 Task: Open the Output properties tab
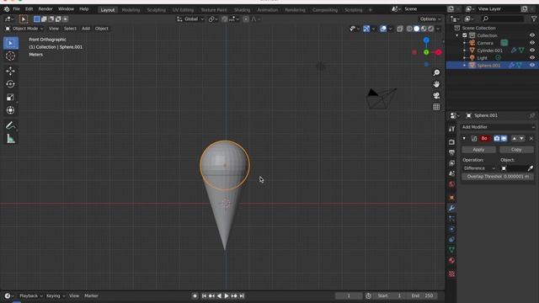451,152
